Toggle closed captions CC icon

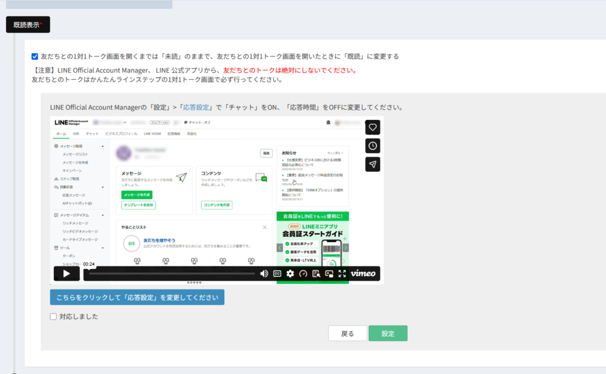[277, 274]
